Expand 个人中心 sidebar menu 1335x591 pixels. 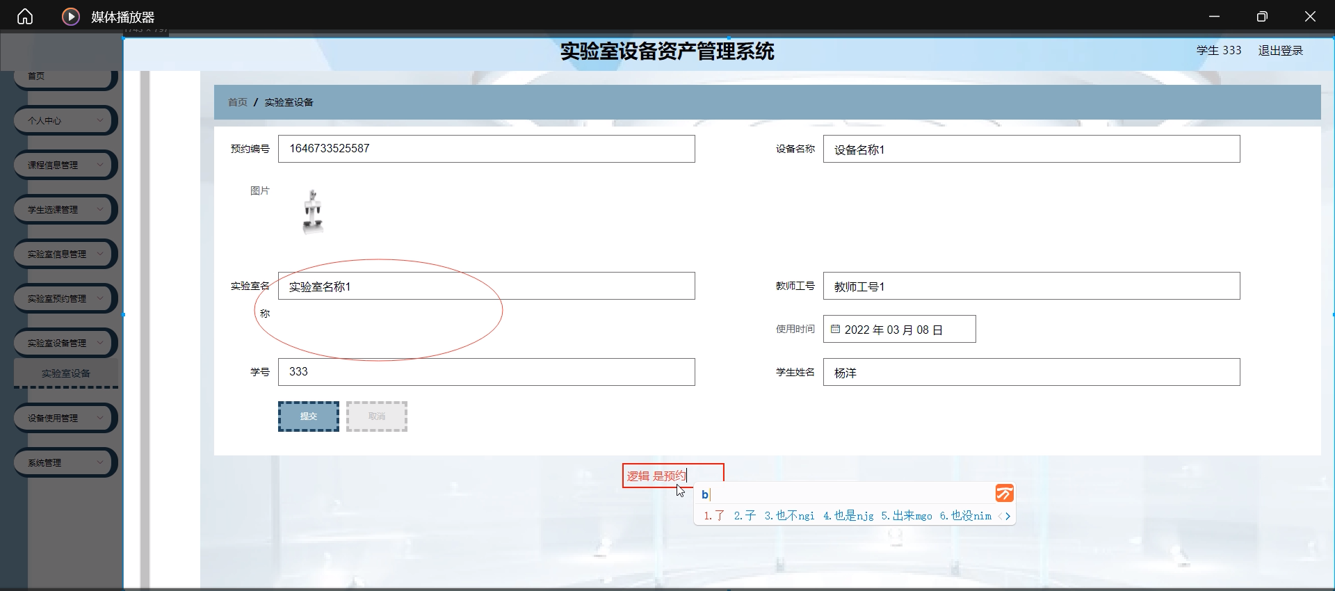[65, 120]
